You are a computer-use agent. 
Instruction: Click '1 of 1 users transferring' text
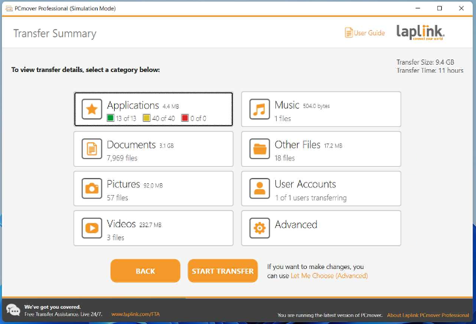[311, 198]
